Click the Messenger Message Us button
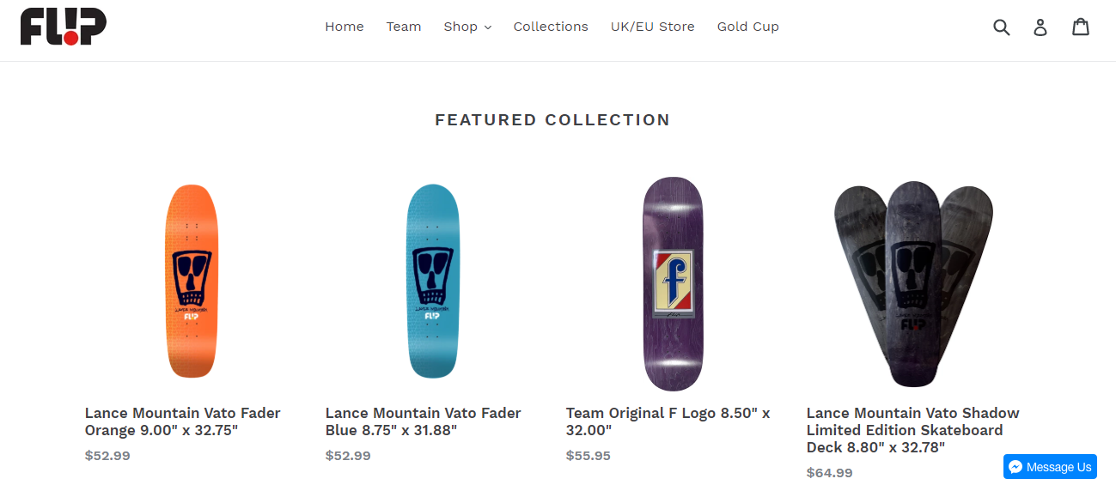Viewport: 1116px width, 497px height. tap(1050, 467)
